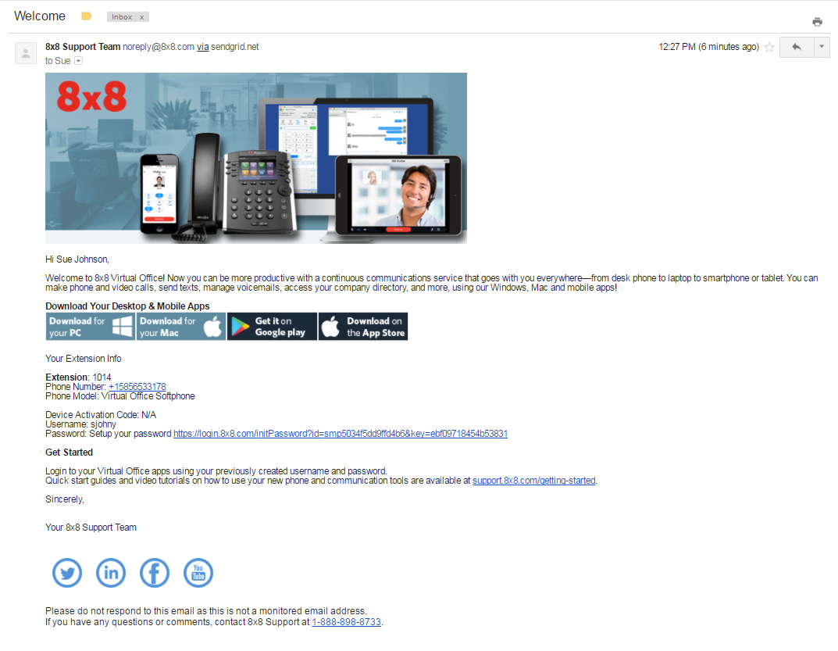Click the reply arrow button

click(x=797, y=47)
